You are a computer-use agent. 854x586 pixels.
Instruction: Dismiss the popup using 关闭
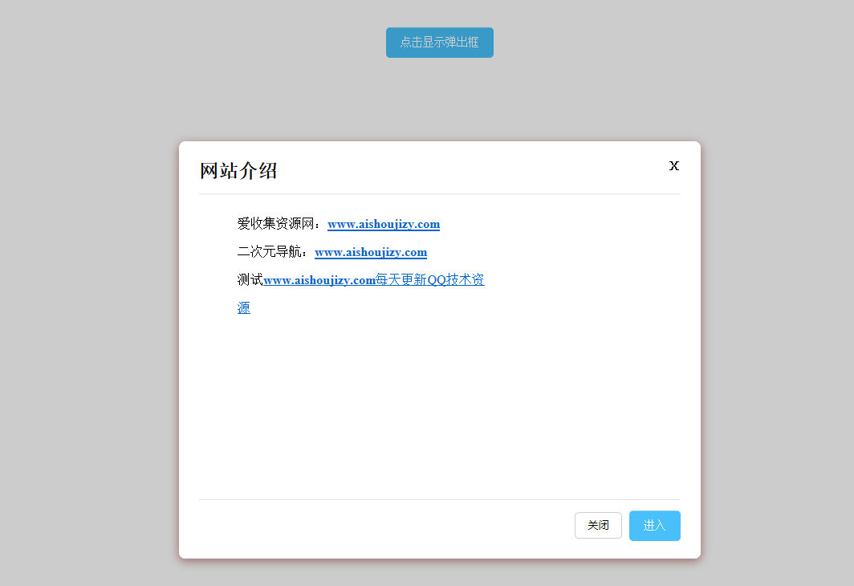tap(598, 525)
